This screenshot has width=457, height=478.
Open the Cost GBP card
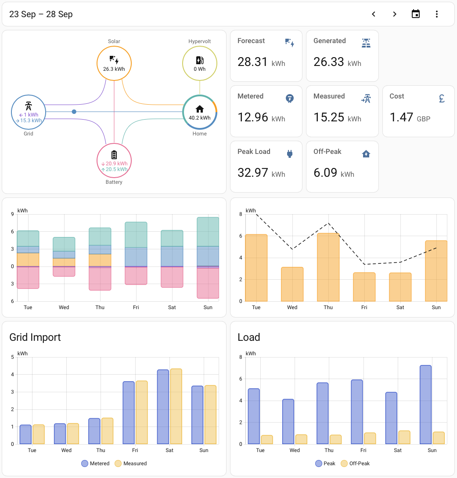click(x=418, y=111)
